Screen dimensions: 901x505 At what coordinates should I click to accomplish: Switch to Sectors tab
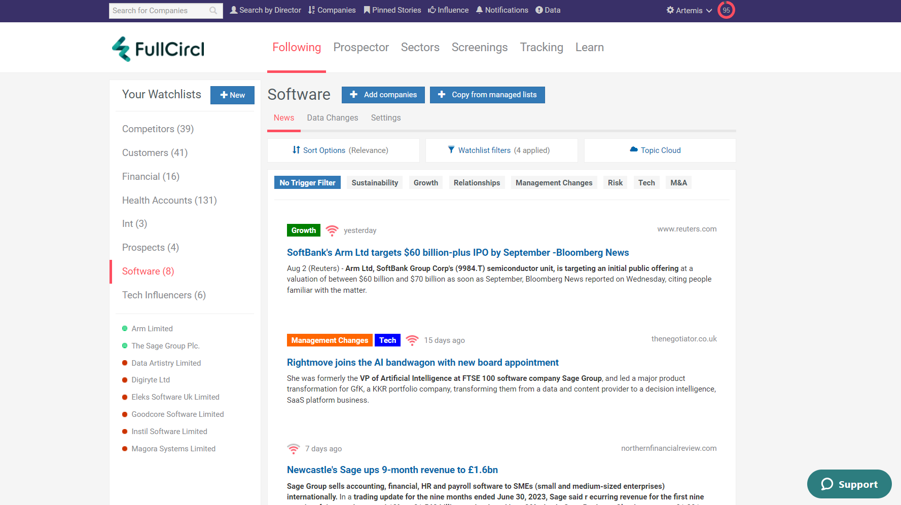(420, 47)
